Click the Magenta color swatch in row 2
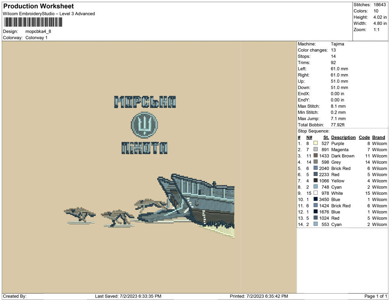390x300 pixels. 316,149
